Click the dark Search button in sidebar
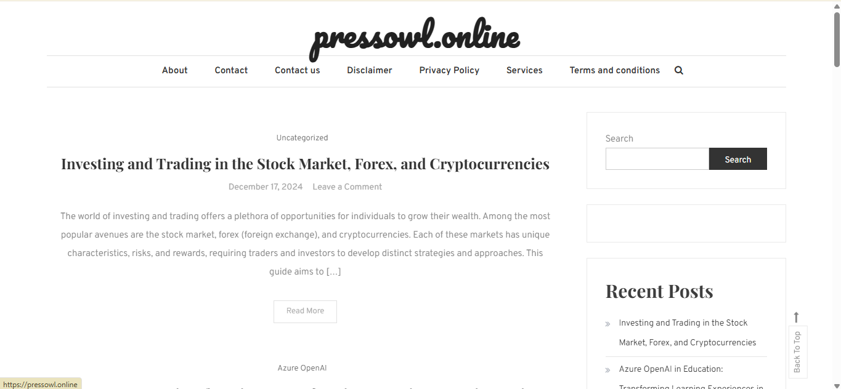Image resolution: width=841 pixels, height=389 pixels. (x=738, y=159)
